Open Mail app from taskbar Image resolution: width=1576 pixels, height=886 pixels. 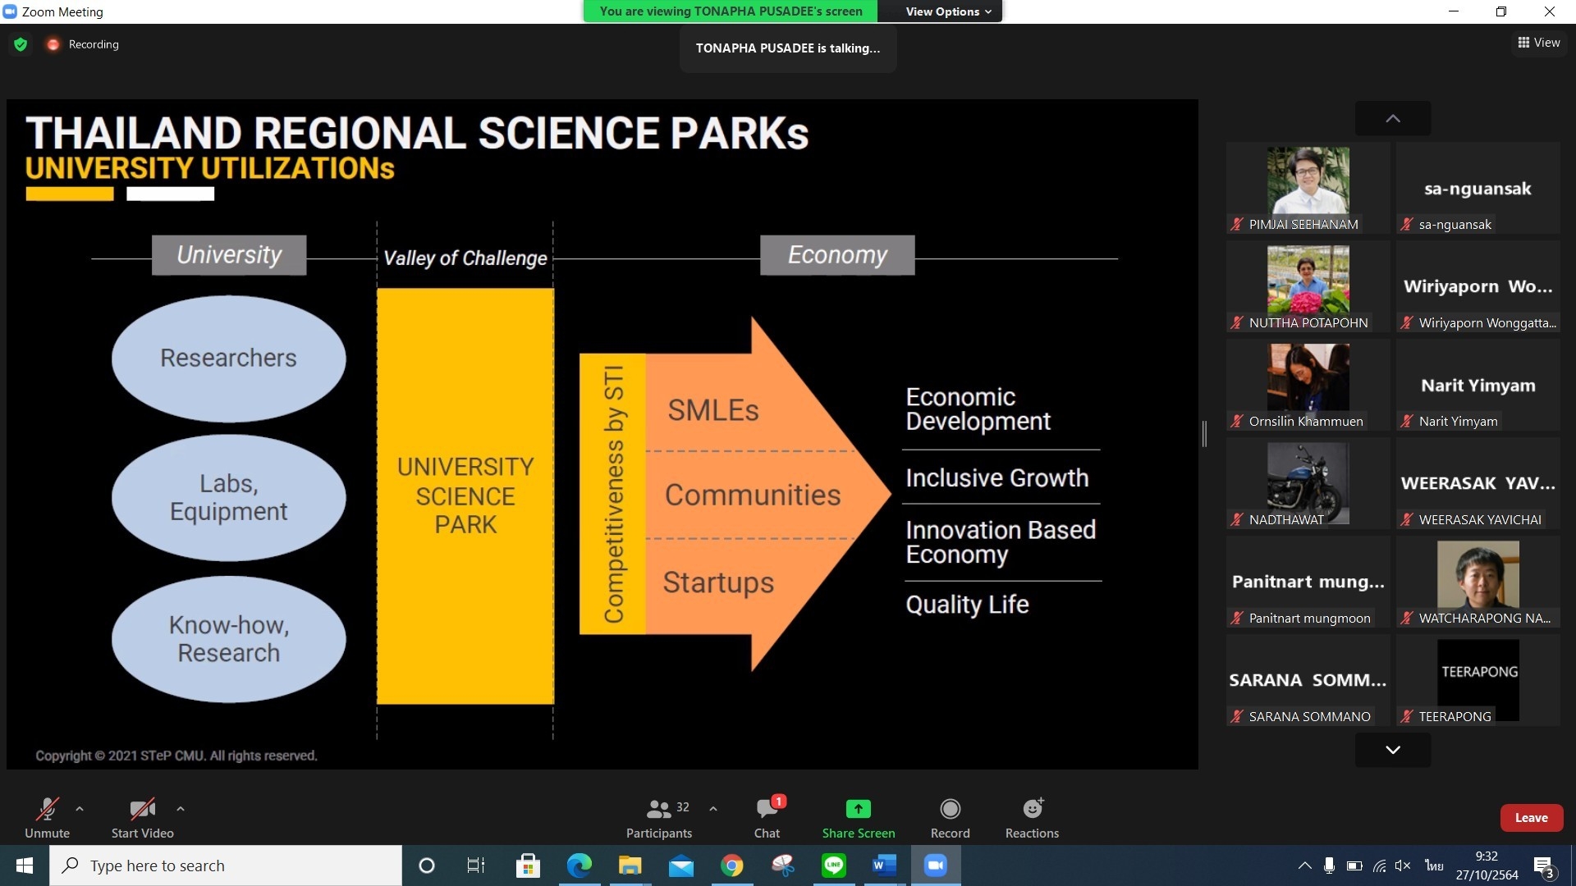(x=680, y=865)
